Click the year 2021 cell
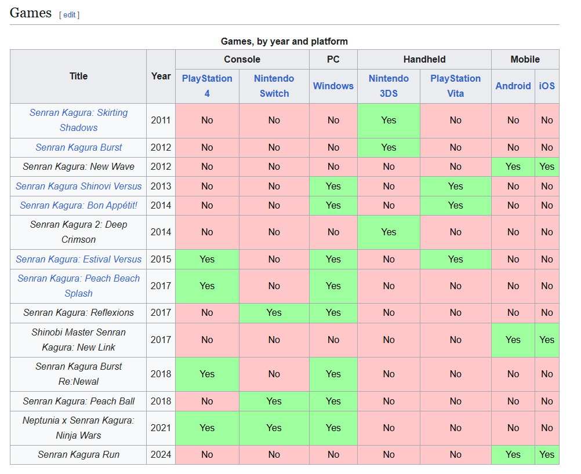Screen dimensions: 581x474 point(161,428)
